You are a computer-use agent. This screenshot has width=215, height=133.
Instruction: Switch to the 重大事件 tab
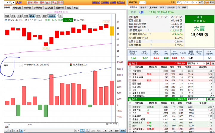click(x=153, y=7)
